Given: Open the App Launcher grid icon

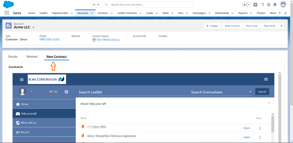Looking at the screenshot, I should [x=7, y=13].
